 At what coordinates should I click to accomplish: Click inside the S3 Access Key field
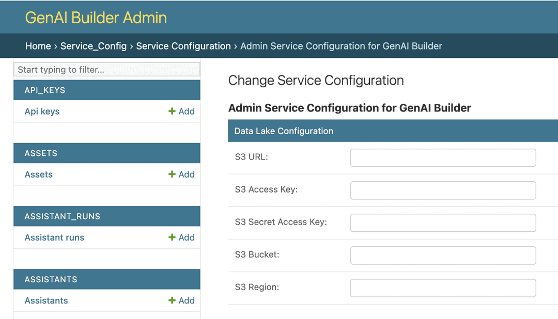443,190
